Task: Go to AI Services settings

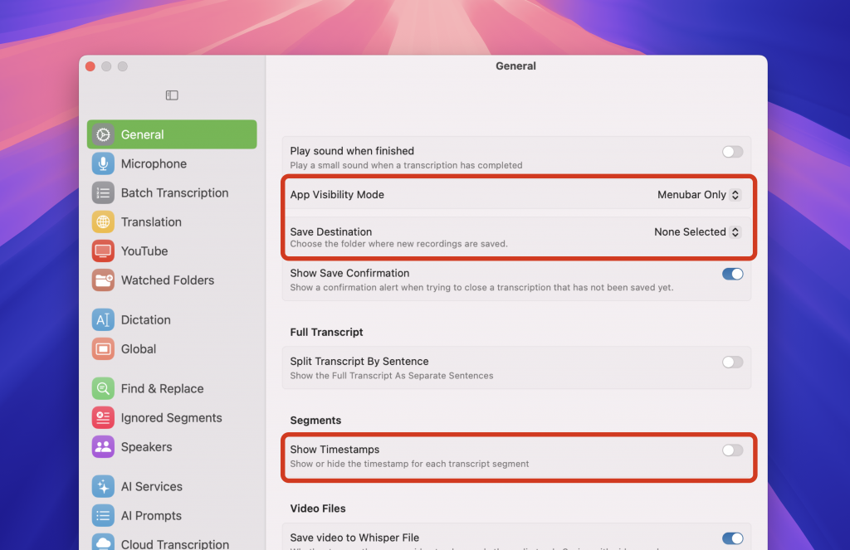Action: click(x=151, y=486)
